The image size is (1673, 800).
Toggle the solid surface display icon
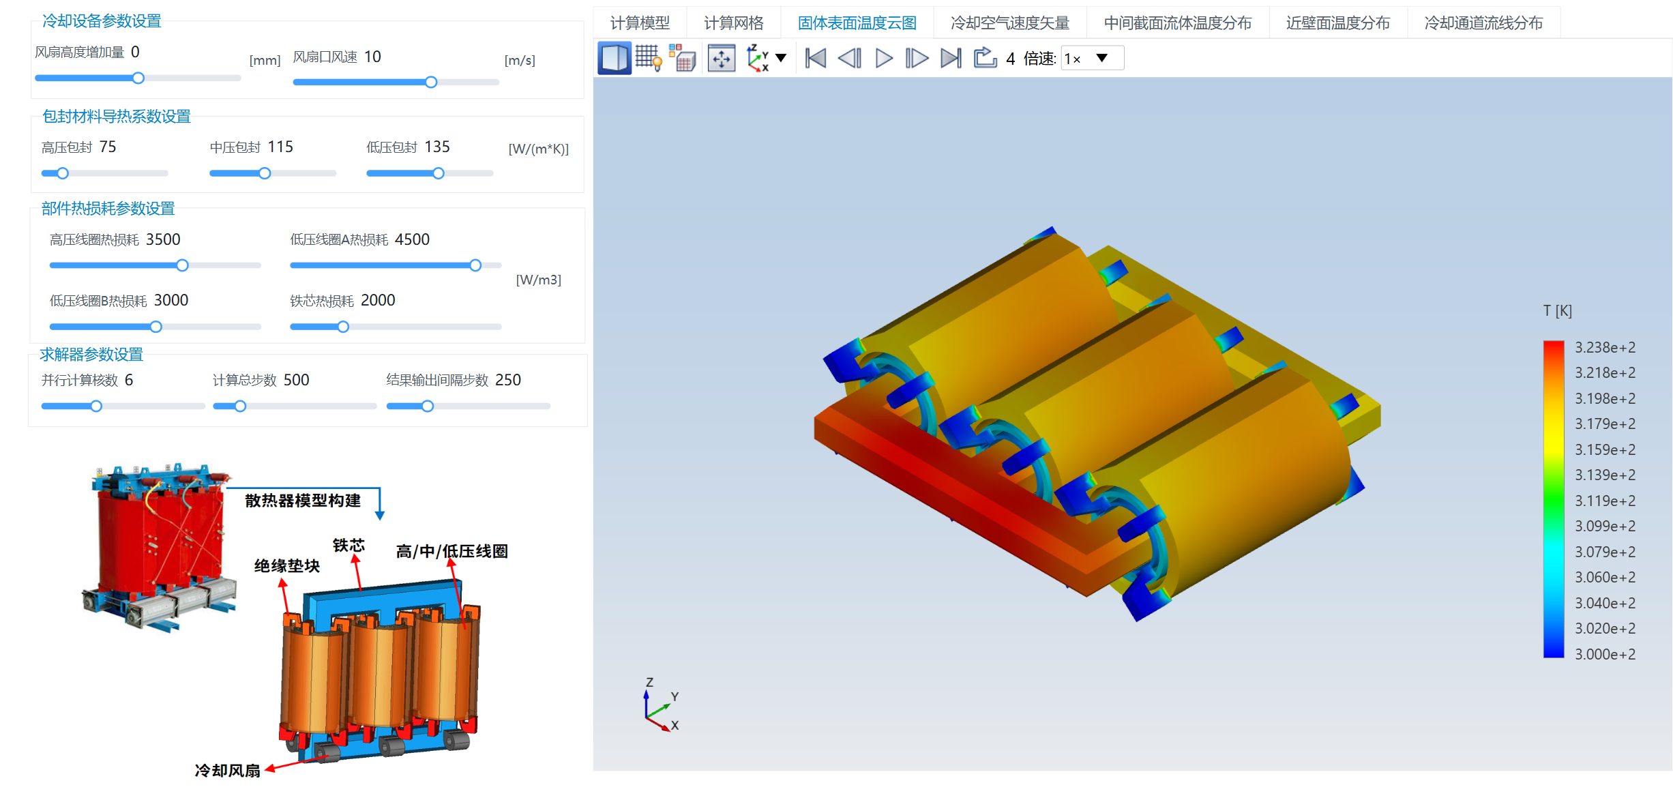tap(614, 59)
